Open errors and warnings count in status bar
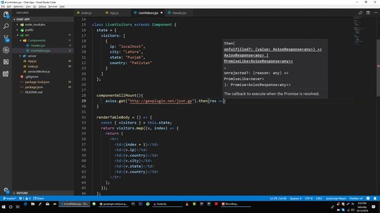The width and height of the screenshot is (380, 213). point(25,198)
